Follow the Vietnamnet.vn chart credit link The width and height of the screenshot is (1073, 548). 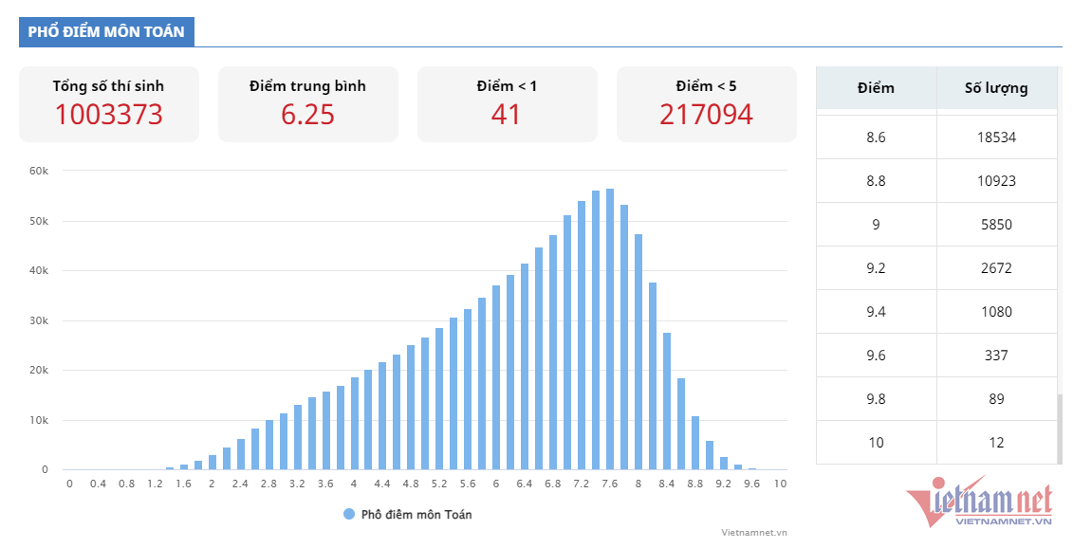(753, 533)
